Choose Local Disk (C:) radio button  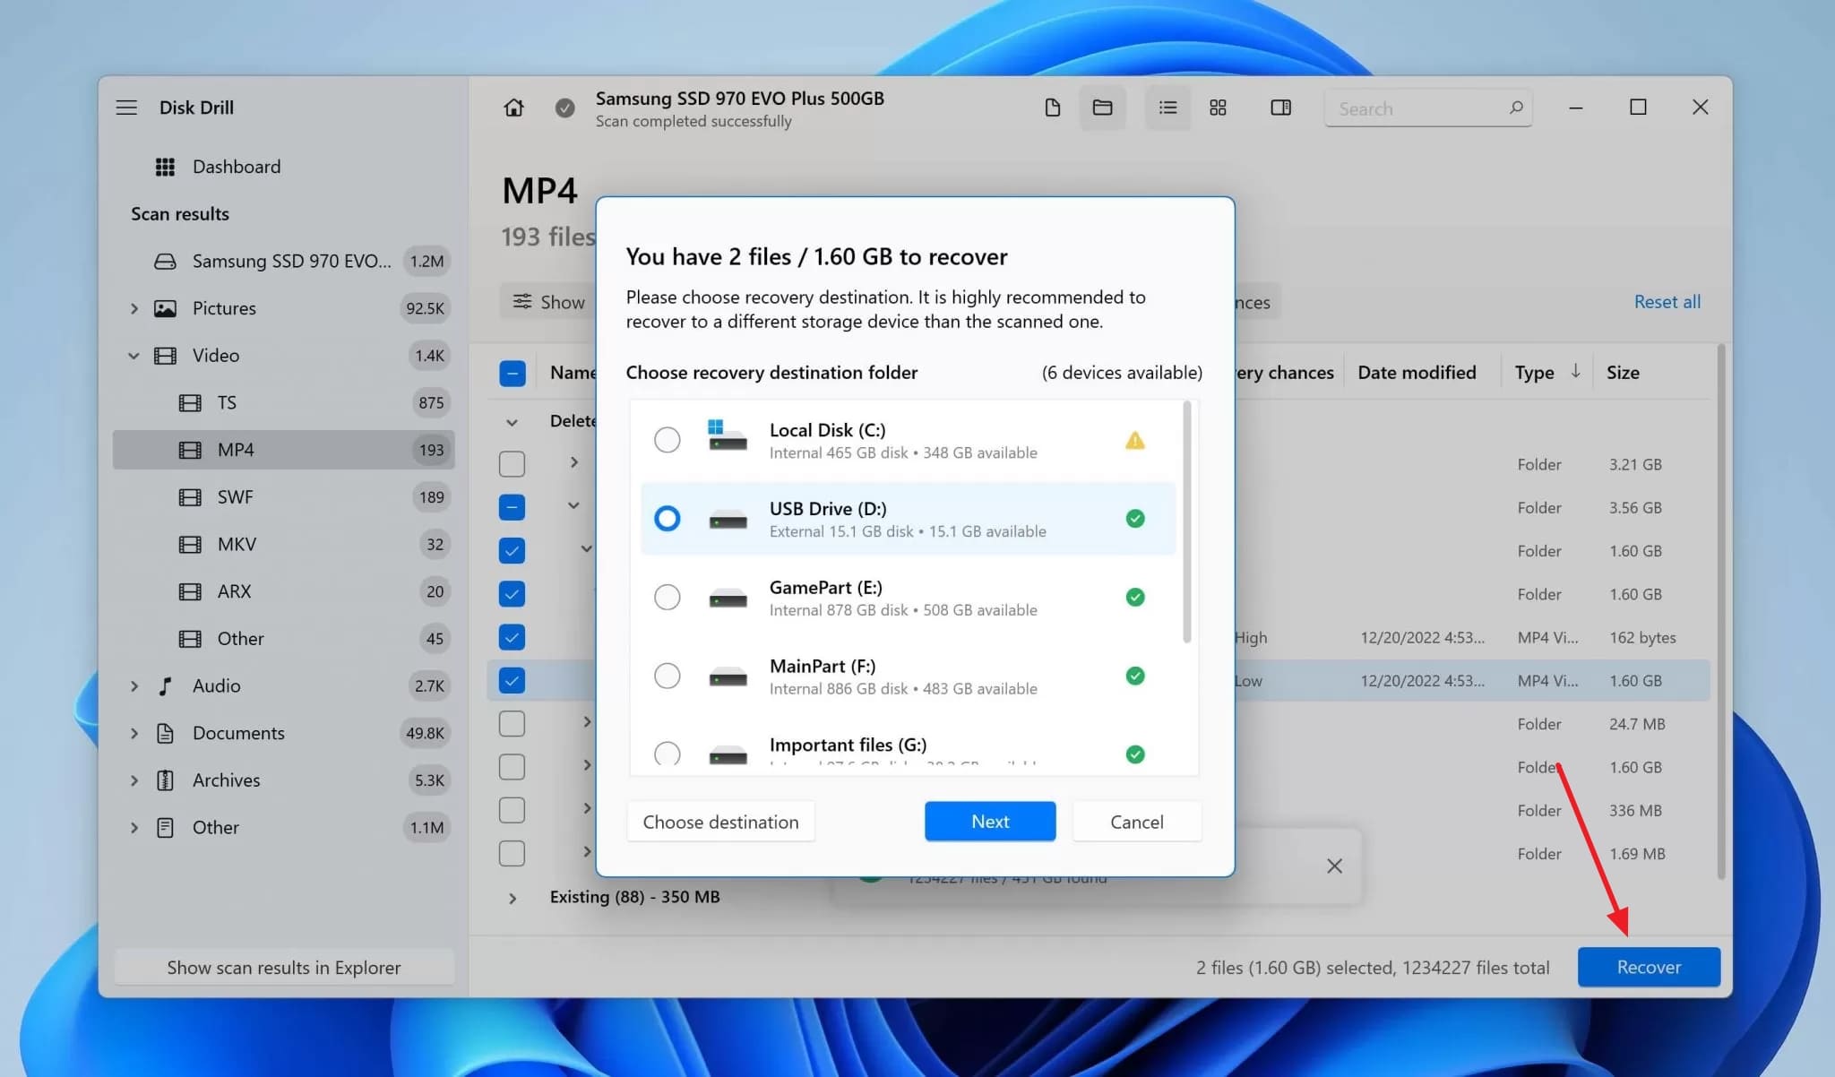(667, 439)
